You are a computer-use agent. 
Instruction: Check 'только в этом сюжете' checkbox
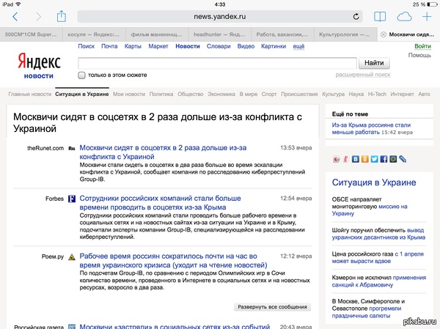pos(81,75)
